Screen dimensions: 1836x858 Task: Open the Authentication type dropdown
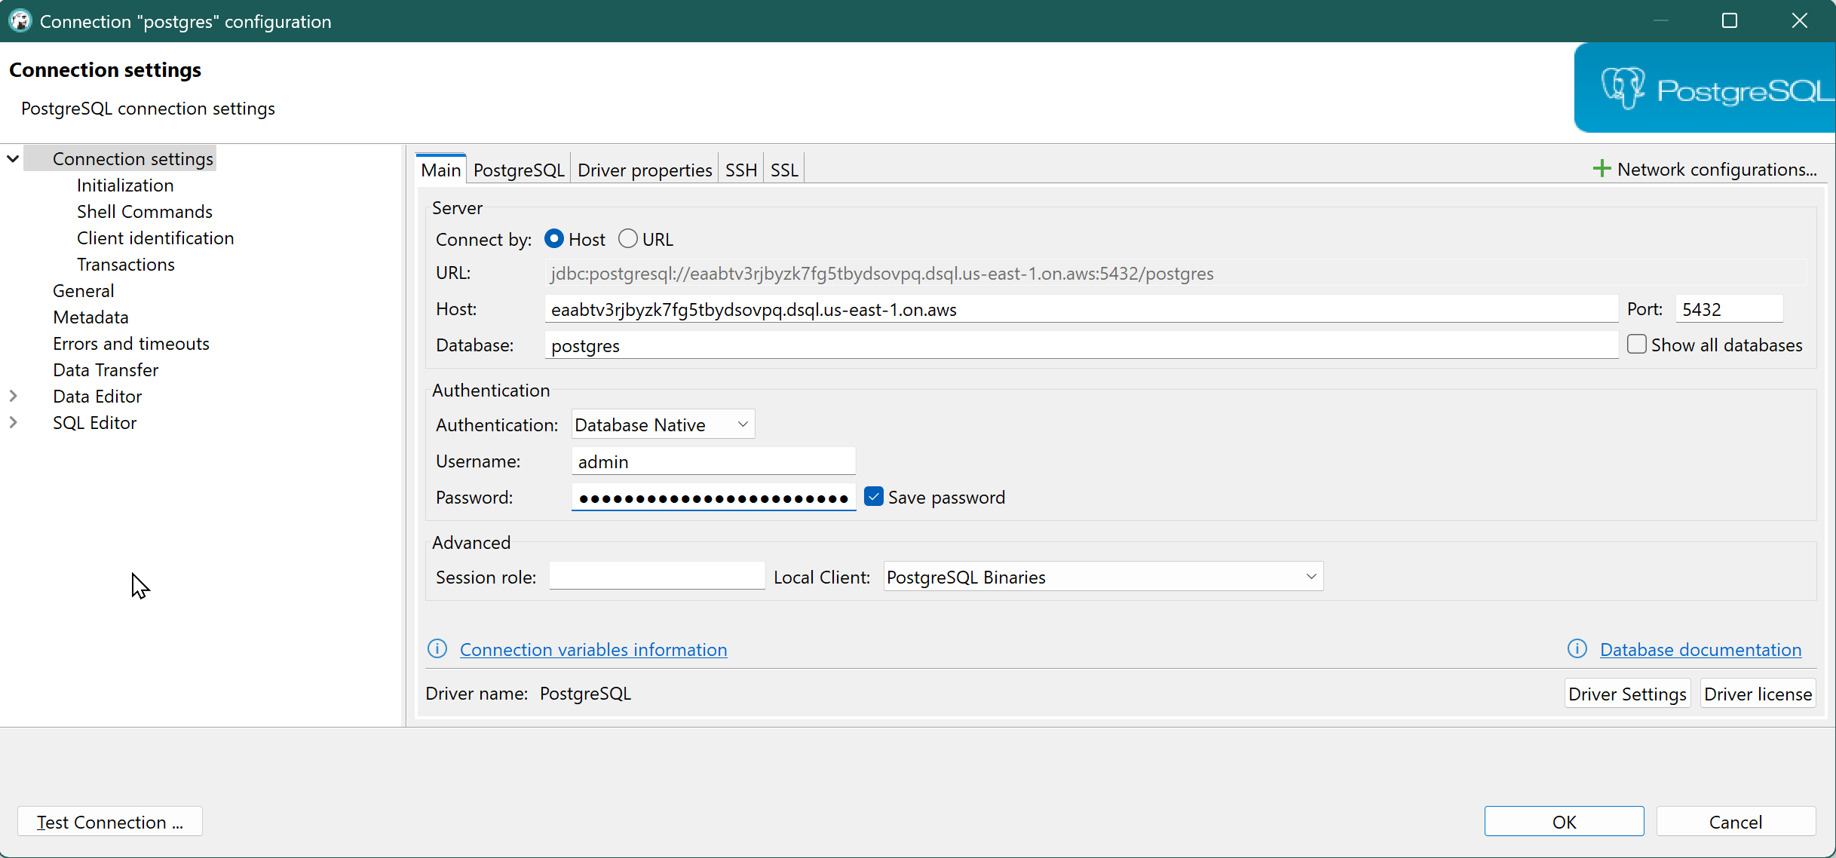(x=663, y=424)
